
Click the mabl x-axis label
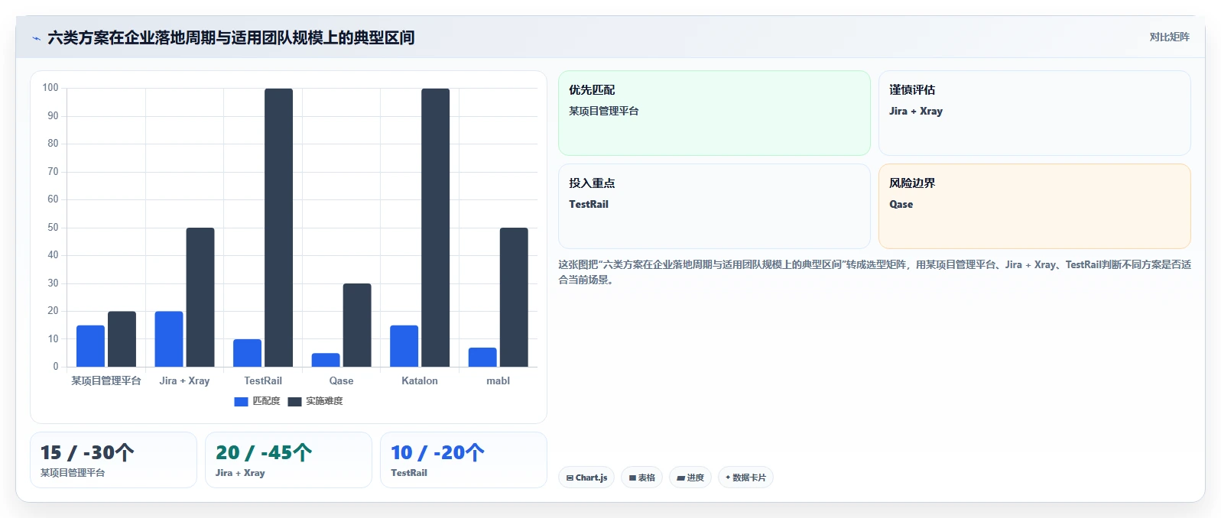498,380
